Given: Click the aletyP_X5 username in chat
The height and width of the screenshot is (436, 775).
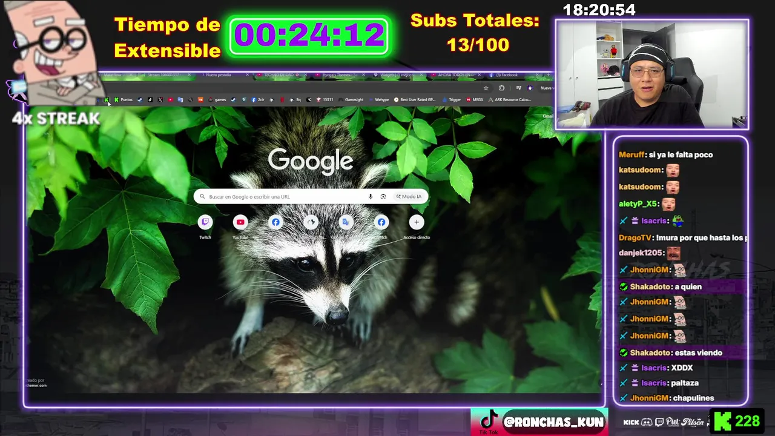Looking at the screenshot, I should (x=638, y=204).
